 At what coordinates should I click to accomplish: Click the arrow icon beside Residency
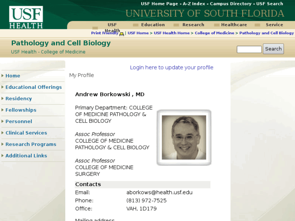2,99
